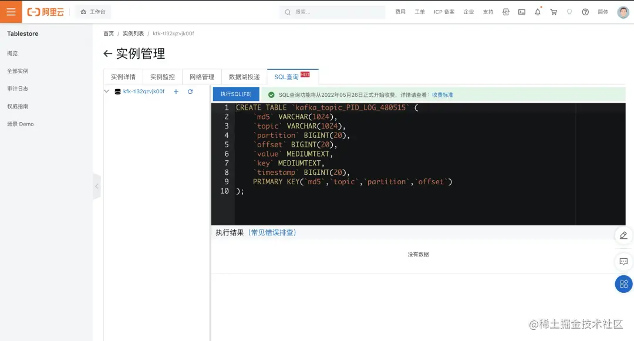Click the app download icon in header

506,12
